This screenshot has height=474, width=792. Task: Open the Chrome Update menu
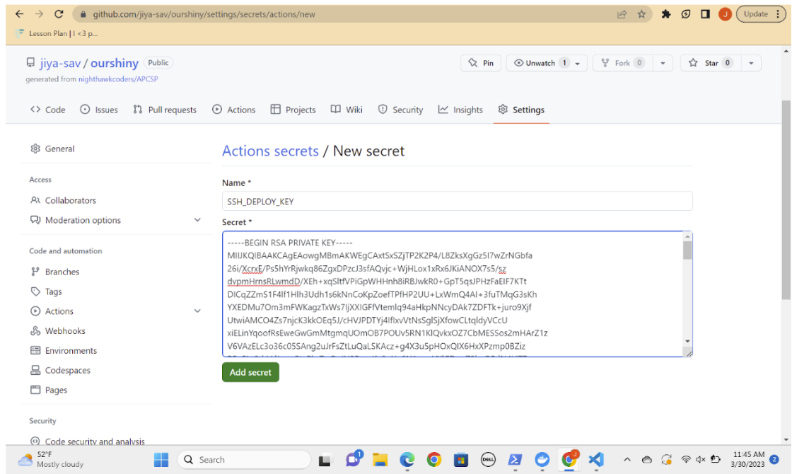pyautogui.click(x=761, y=14)
